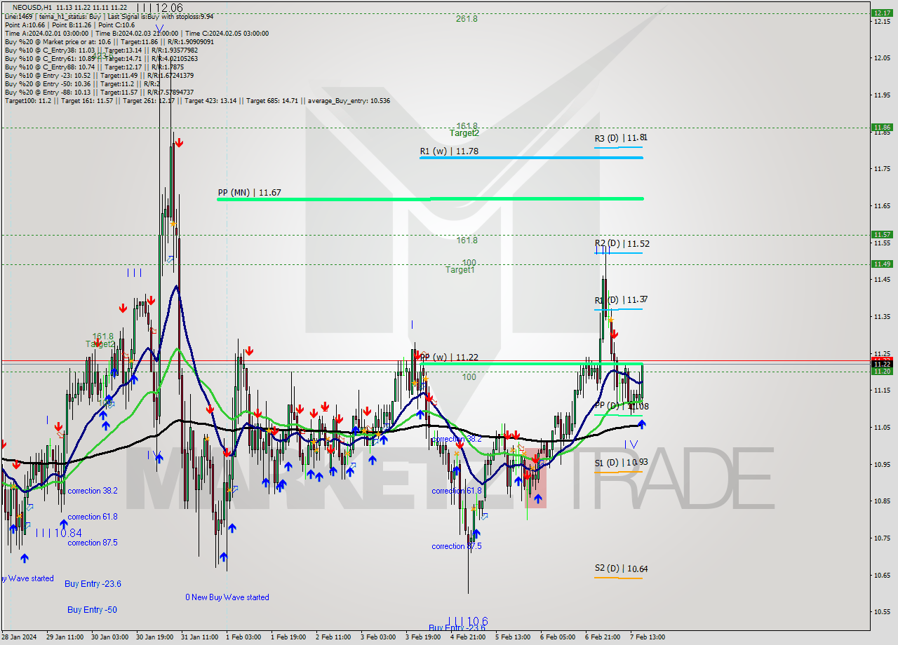Click the '7 Feb 13:00' time label
Screen dimensions: 898x645
[648, 637]
